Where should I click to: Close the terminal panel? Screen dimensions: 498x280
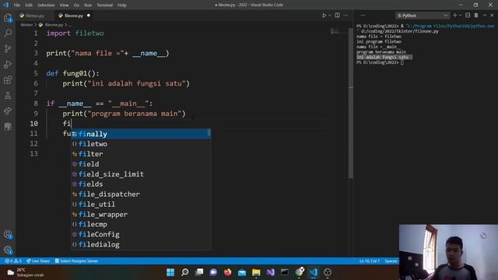tap(493, 16)
